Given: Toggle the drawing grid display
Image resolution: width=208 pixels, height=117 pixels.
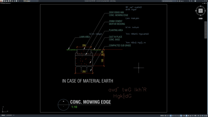Looking at the screenshot, I should 165,116.
